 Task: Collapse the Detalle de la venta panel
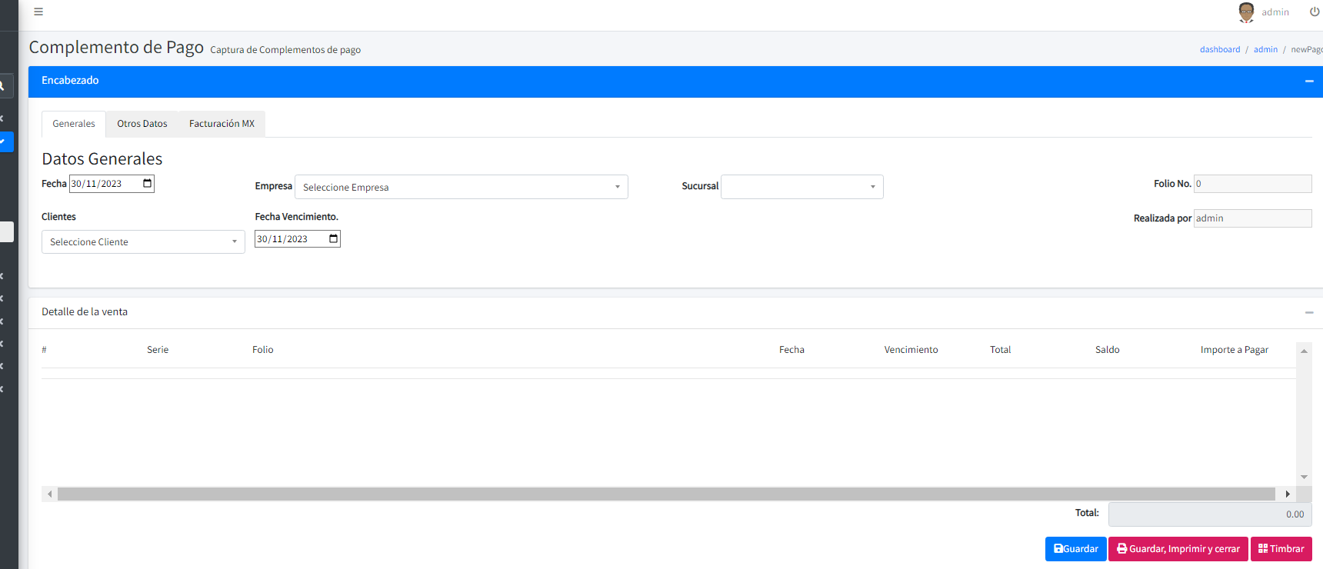1309,312
